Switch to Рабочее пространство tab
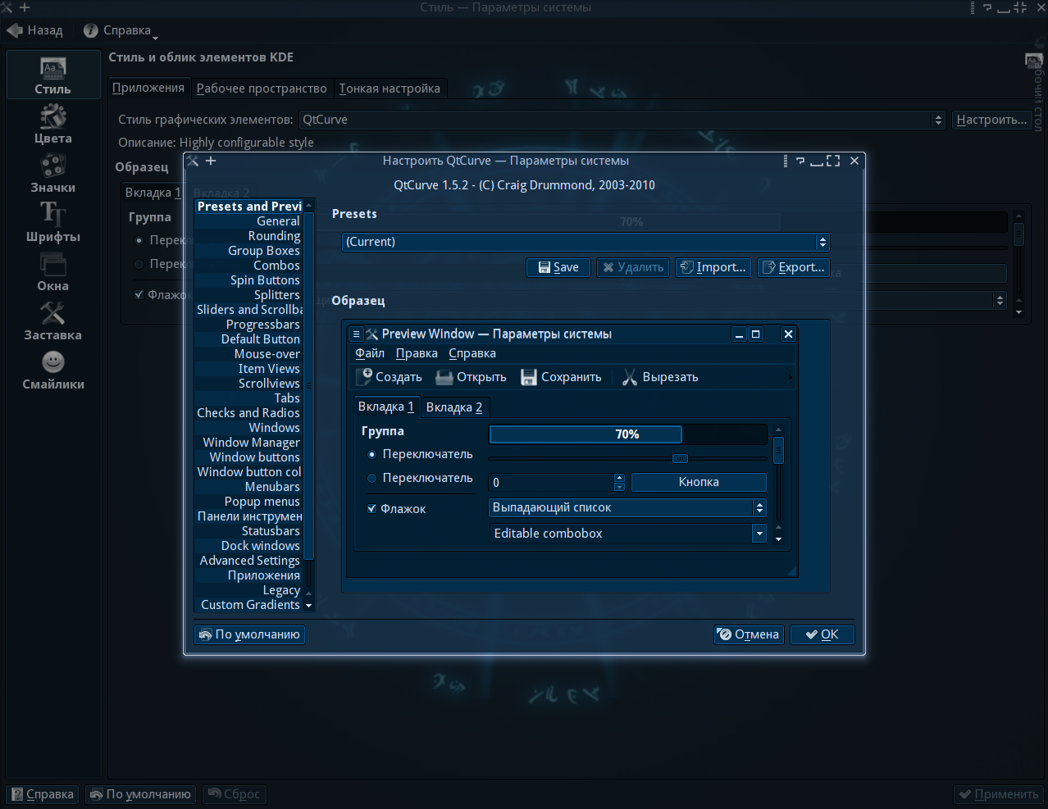This screenshot has height=809, width=1048. [262, 89]
